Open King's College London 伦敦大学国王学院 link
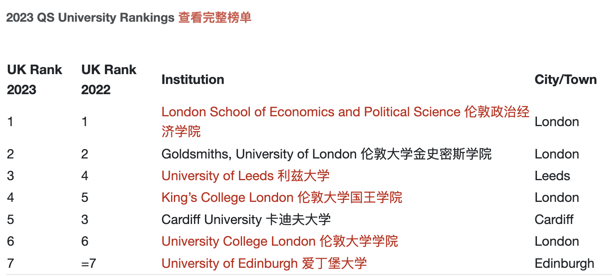The height and width of the screenshot is (276, 612). 282,198
